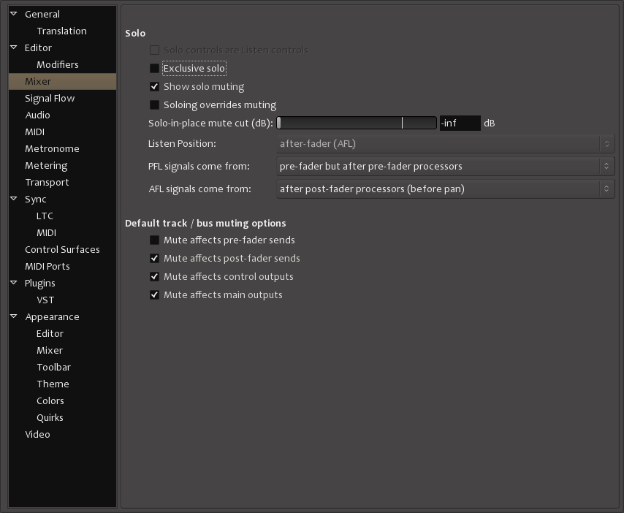Collapse the Sync tree section
Screen dimensions: 624x513
(14, 199)
